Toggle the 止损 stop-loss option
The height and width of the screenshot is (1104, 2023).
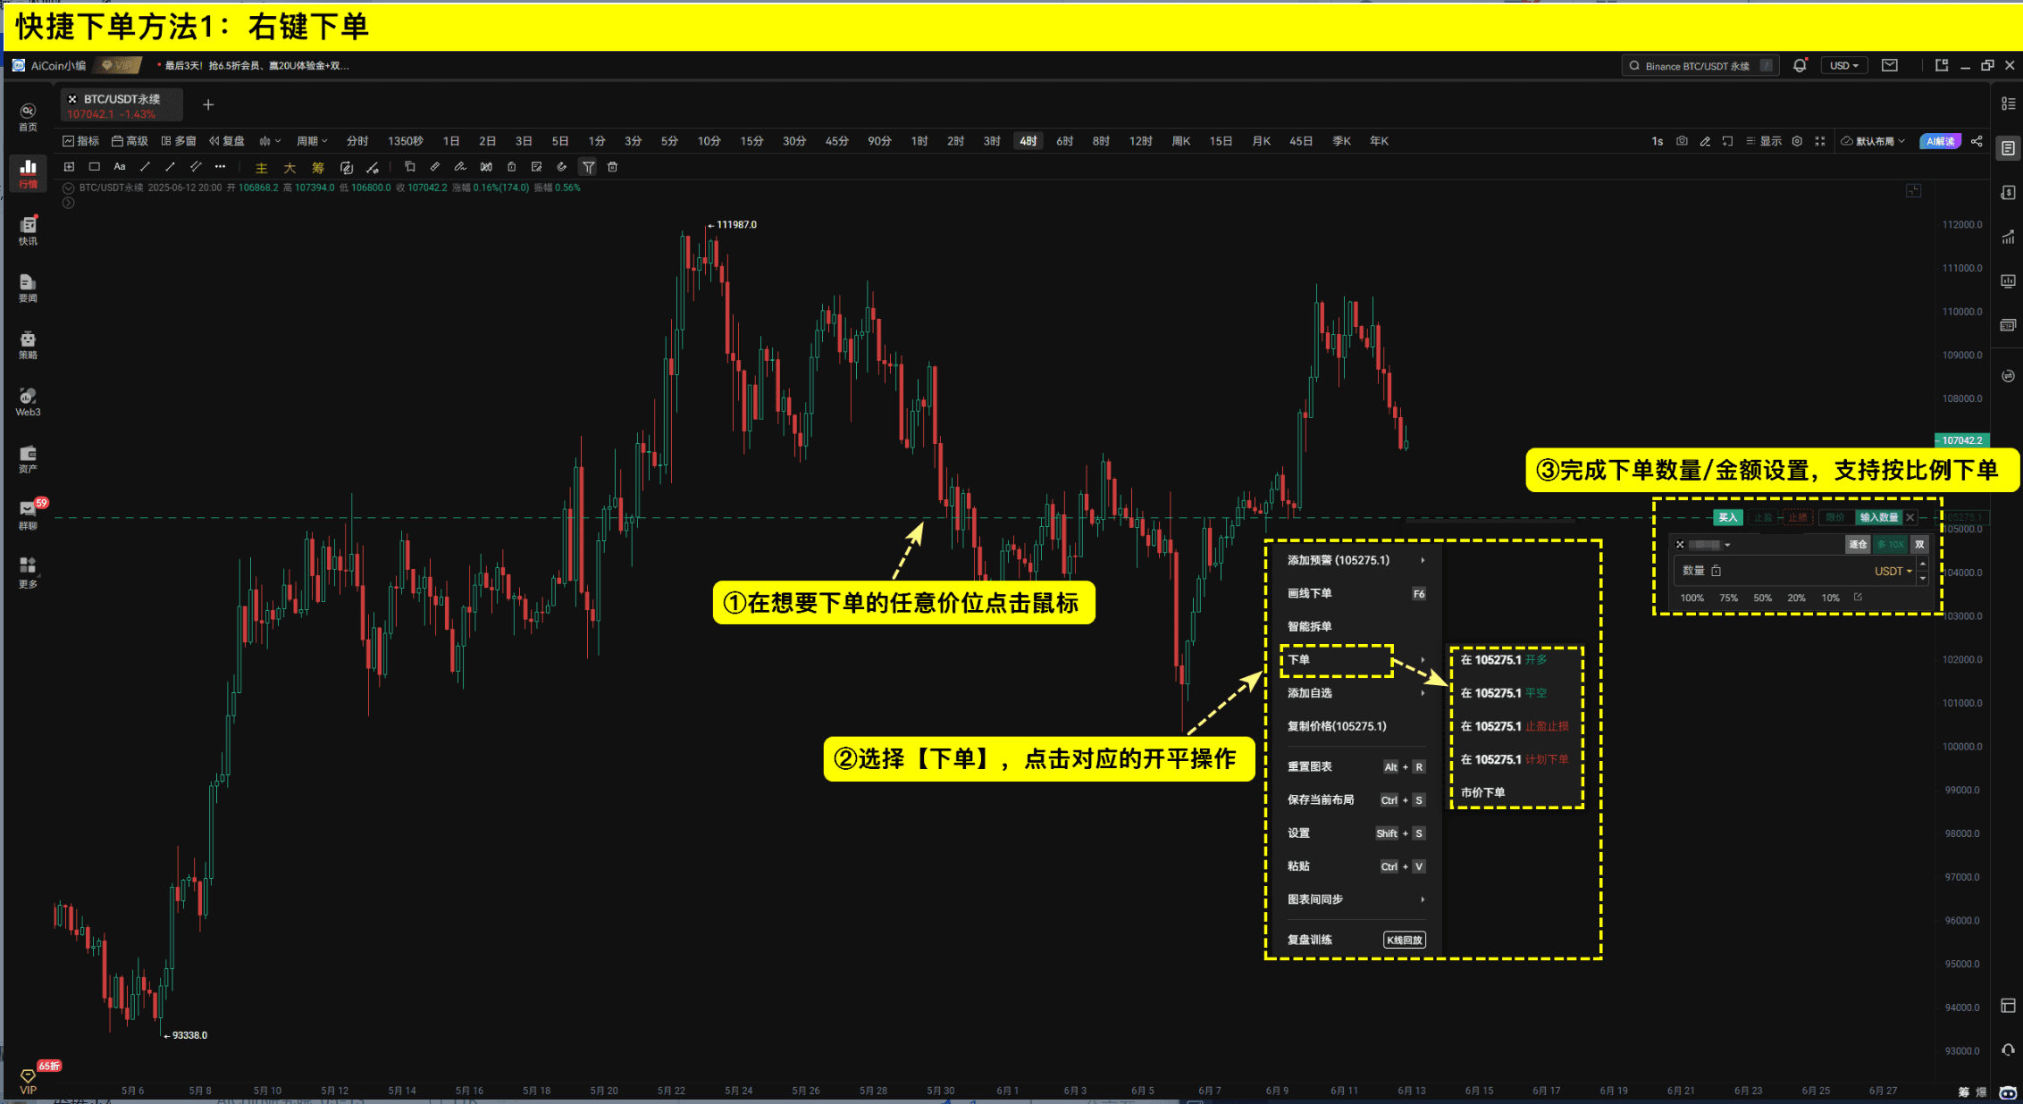tap(1798, 517)
